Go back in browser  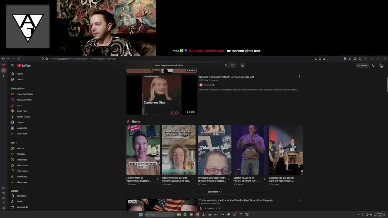point(8,58)
